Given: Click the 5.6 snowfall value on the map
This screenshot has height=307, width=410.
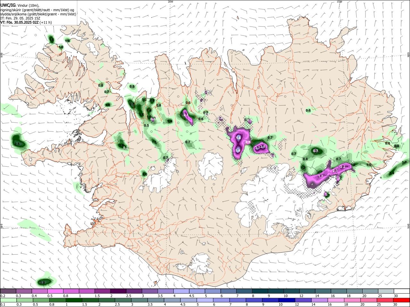Looking at the screenshot, I should coord(238,138).
